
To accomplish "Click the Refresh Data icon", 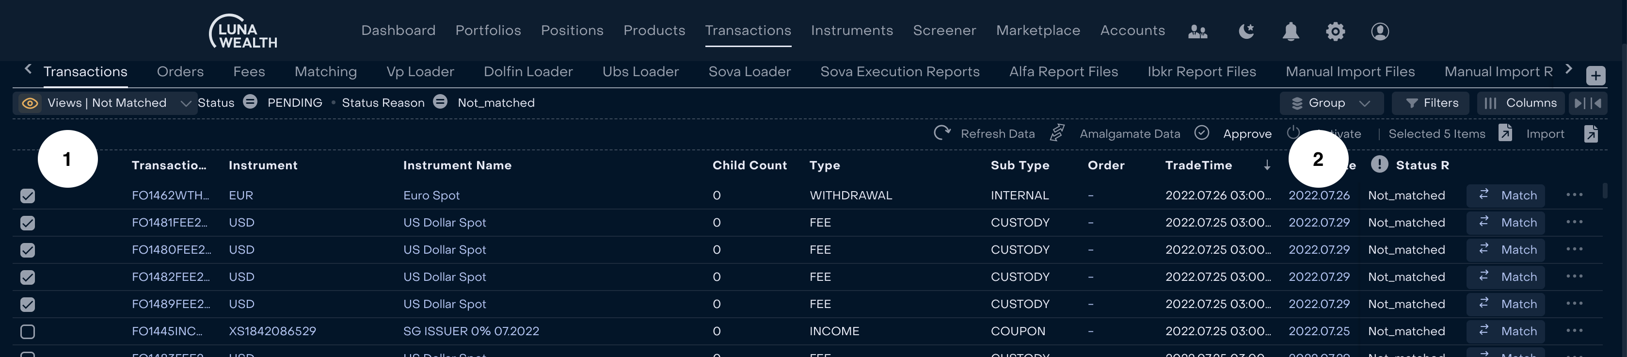I will click(941, 133).
